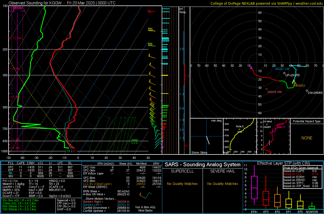Click the SARS - Sounding Analog System heading

pos(203,165)
